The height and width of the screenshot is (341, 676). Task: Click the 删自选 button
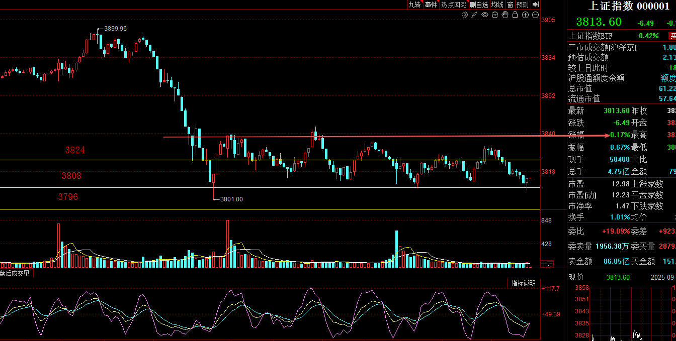479,5
